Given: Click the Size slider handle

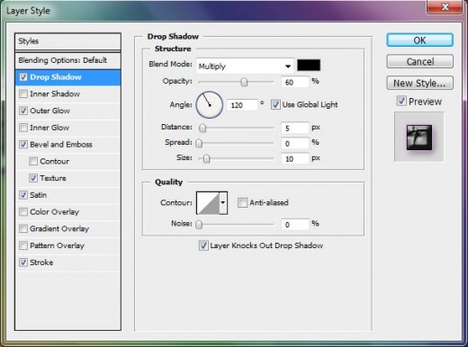Looking at the screenshot, I should pos(206,158).
